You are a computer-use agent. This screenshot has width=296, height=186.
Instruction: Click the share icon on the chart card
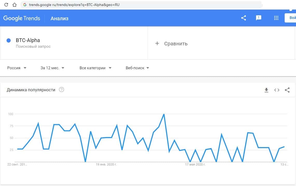287,90
